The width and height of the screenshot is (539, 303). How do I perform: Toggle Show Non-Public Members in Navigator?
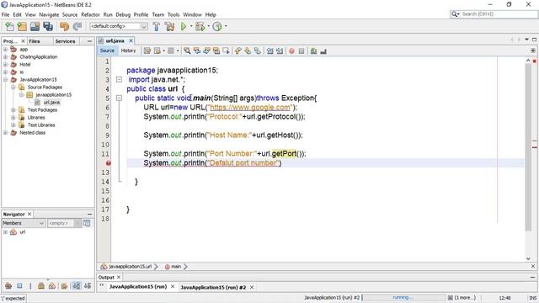coord(41,286)
